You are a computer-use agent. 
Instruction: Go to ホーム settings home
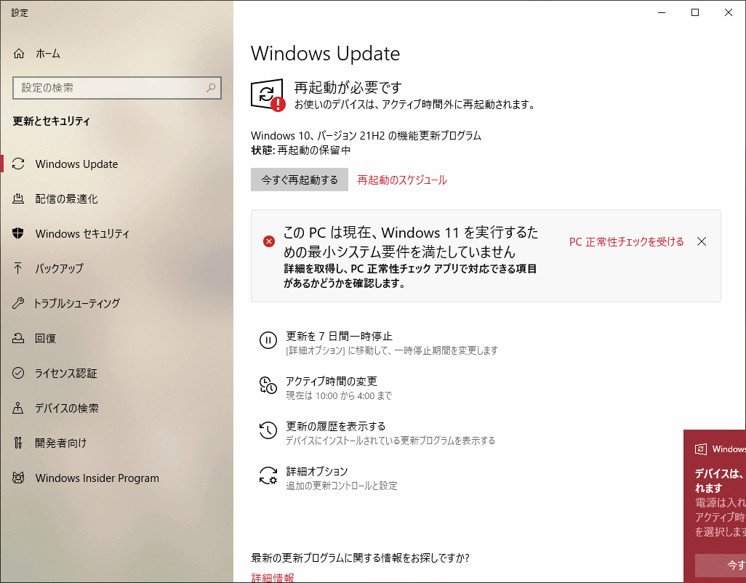(x=116, y=53)
